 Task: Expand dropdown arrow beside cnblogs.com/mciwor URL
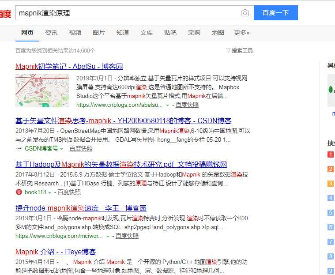[x=108, y=236]
